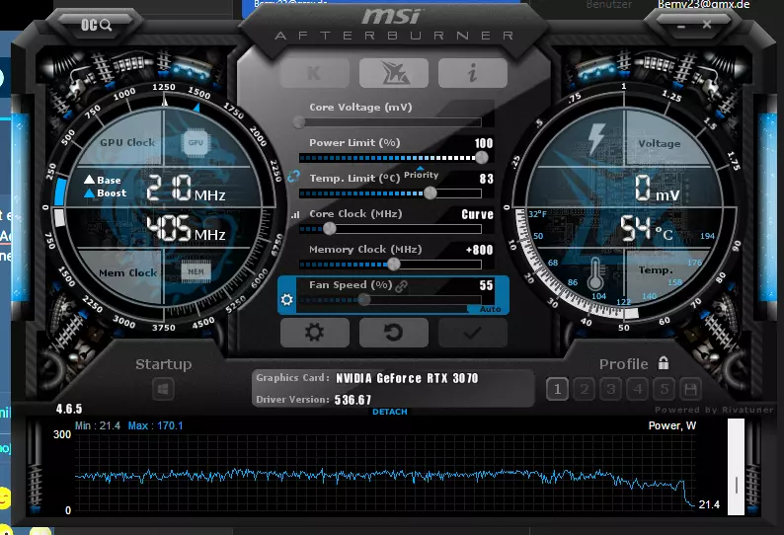Click the lightning bolt voltage icon
Image resolution: width=784 pixels, height=535 pixels.
click(596, 138)
